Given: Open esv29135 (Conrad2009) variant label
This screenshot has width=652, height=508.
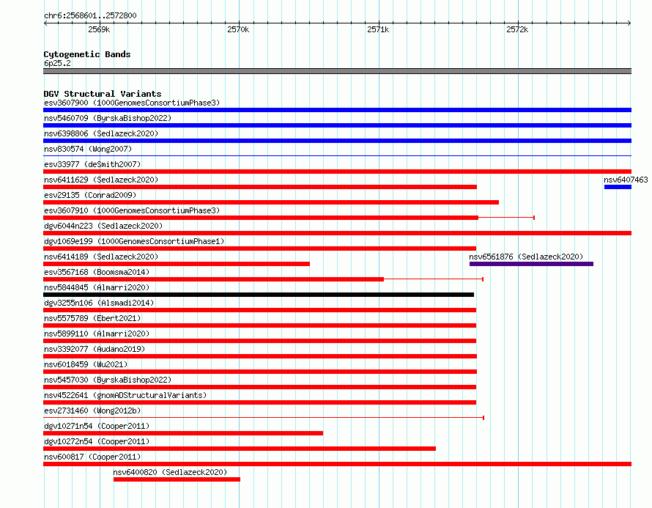Looking at the screenshot, I should [x=90, y=195].
